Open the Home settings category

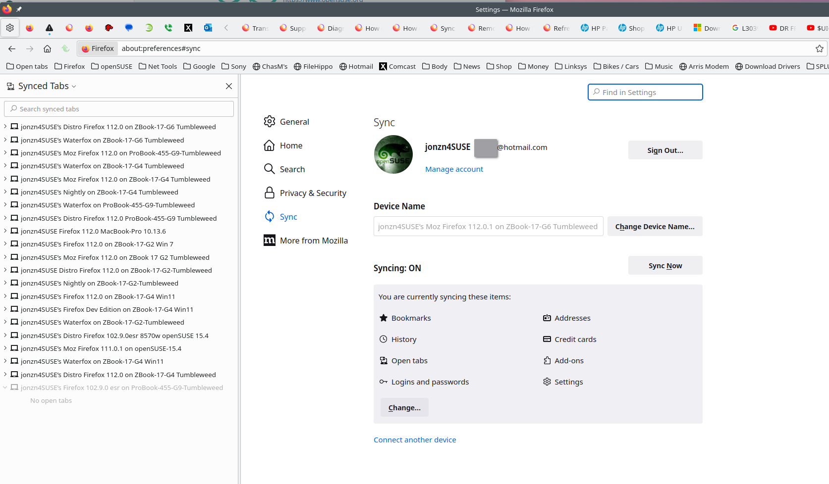coord(283,145)
